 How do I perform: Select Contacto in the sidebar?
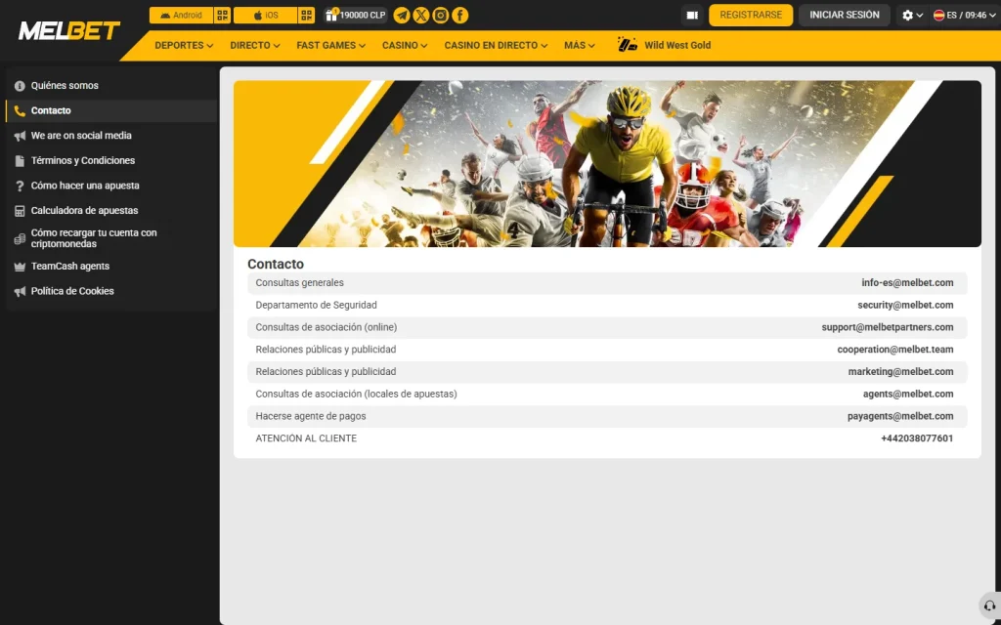[111, 110]
